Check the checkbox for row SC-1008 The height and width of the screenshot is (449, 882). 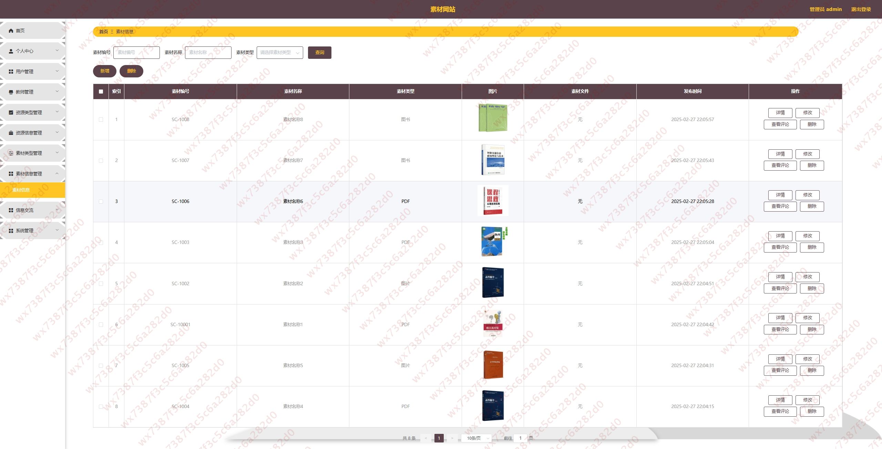click(x=101, y=120)
